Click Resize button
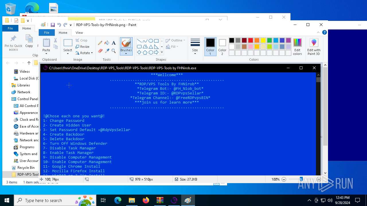 tap(83, 47)
